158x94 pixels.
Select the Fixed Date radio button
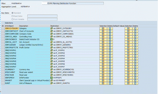[x=12, y=16]
